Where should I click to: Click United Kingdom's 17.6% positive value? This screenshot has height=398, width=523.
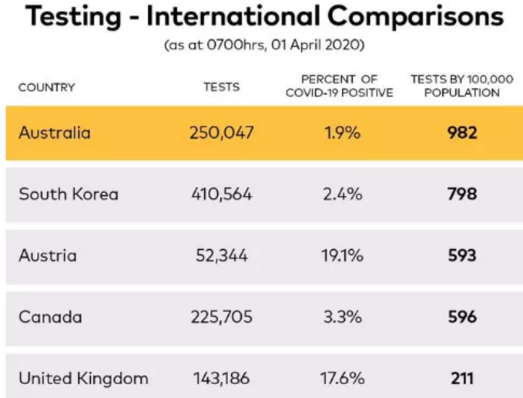click(342, 378)
